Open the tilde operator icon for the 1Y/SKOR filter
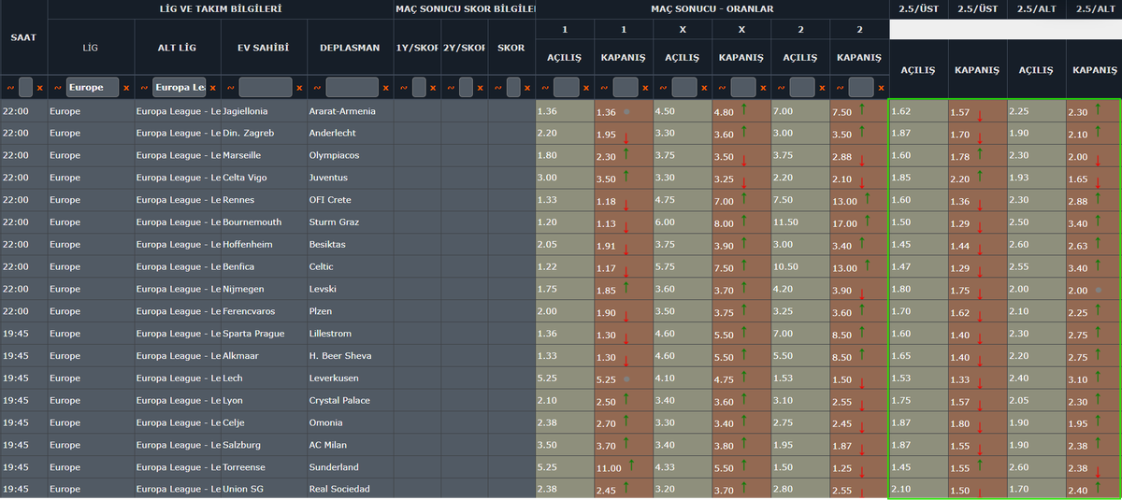This screenshot has width=1122, height=500. (404, 88)
